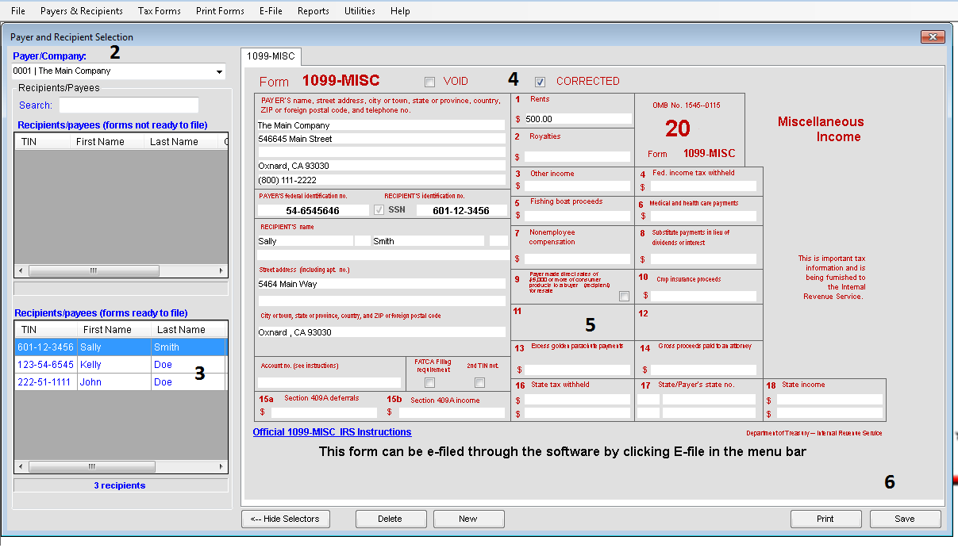Viewport: 958px width, 548px height.
Task: Click Hide Selectors button
Action: pos(285,519)
